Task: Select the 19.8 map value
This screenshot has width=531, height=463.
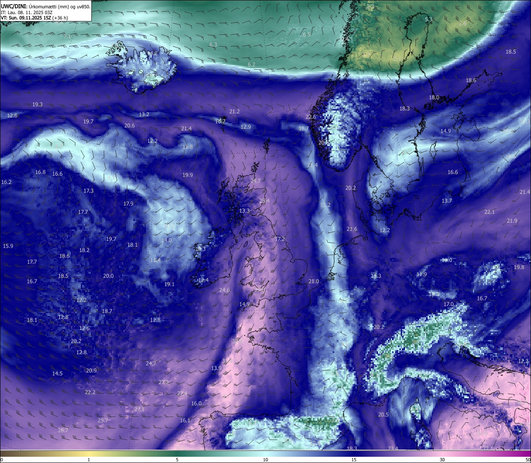Action: coord(519,267)
